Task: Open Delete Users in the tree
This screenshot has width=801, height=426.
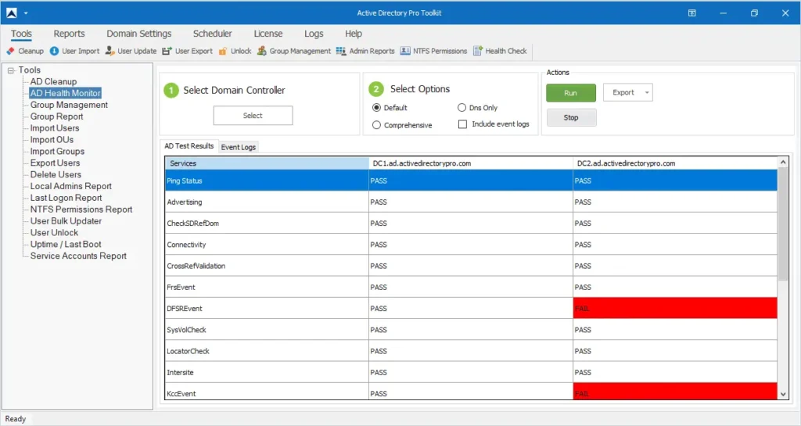Action: 56,175
